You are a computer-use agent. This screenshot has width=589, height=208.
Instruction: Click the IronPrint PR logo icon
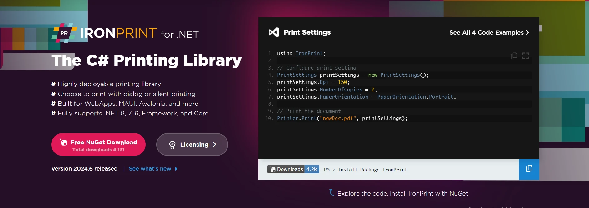click(64, 33)
